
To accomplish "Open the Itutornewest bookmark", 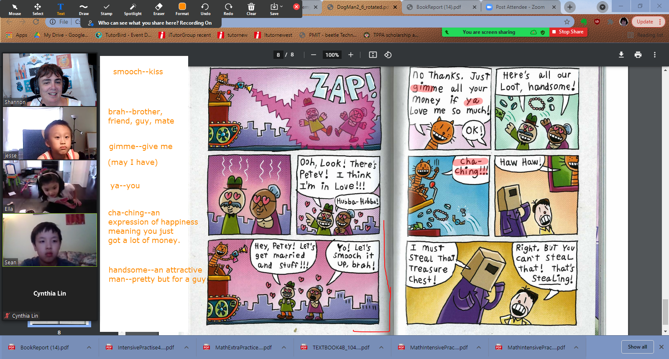I will [273, 35].
